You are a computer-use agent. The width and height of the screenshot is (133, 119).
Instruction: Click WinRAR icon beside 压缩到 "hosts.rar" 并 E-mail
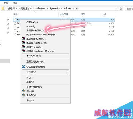click(x=23, y=51)
